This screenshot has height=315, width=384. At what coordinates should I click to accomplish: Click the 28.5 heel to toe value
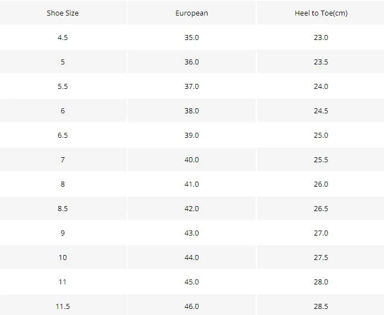pyautogui.click(x=321, y=306)
